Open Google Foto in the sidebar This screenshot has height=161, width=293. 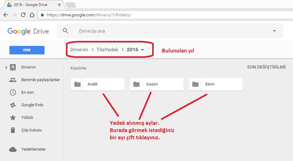coord(32,105)
